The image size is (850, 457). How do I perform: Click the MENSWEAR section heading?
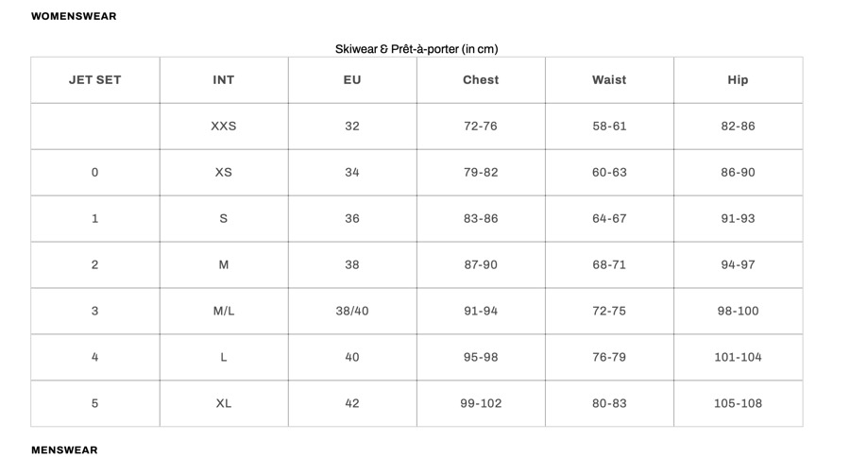click(x=64, y=450)
